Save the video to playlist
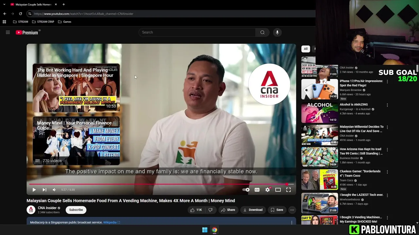 click(277, 210)
